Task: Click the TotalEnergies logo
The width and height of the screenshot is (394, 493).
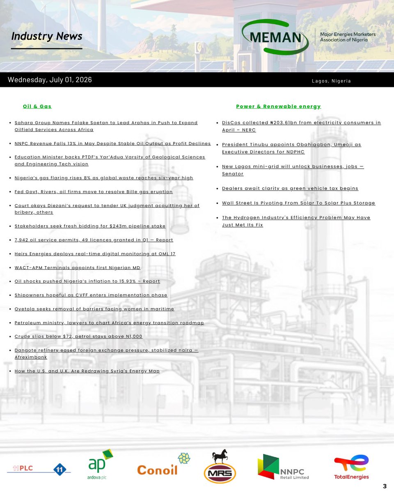Action: click(351, 467)
